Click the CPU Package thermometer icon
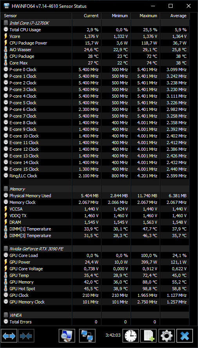The image size is (198, 348). point(5,56)
